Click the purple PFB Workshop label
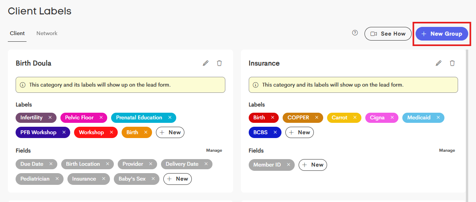 tap(38, 132)
